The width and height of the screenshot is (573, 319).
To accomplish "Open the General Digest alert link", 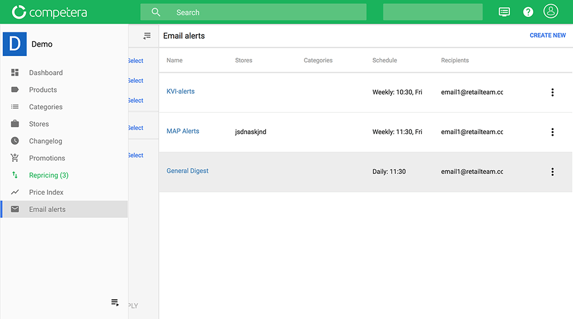I will coord(188,171).
